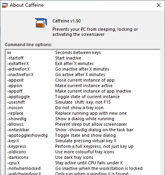Select the '-appexit' option
Viewport: 165px width, 175px height.
coord(15,80)
